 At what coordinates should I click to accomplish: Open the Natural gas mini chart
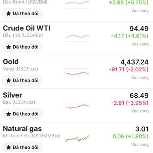pos(78,138)
